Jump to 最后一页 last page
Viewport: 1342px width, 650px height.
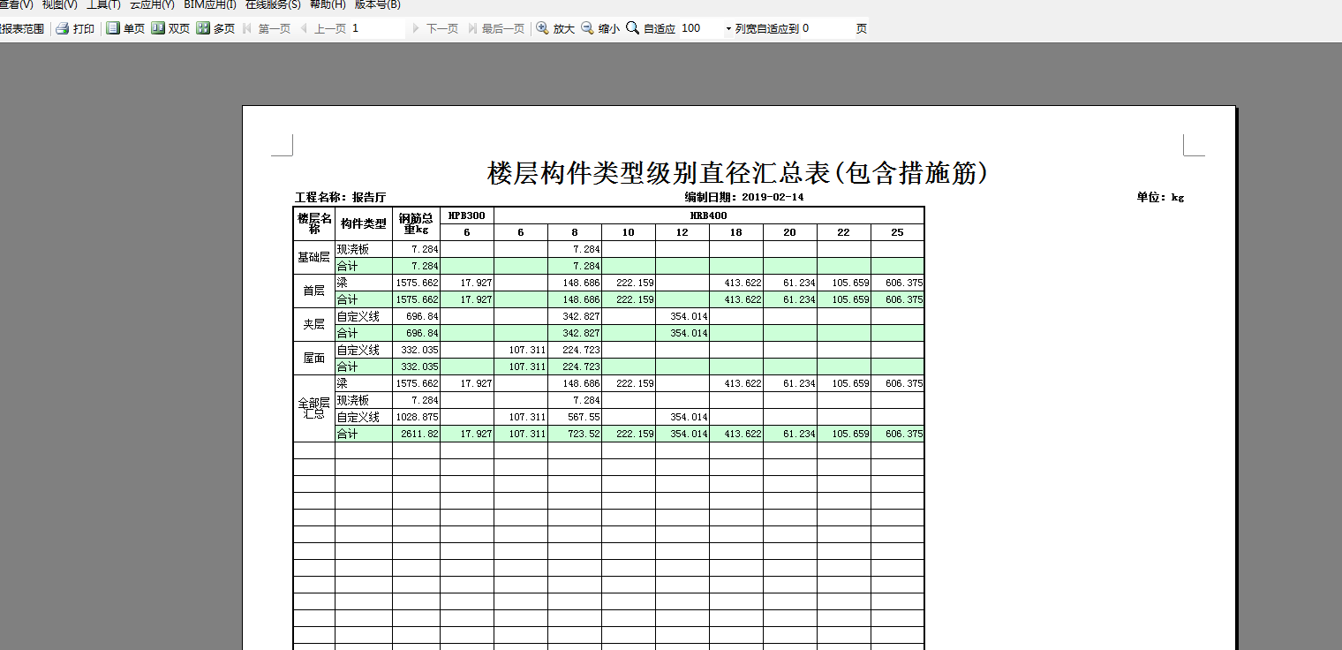pos(496,28)
